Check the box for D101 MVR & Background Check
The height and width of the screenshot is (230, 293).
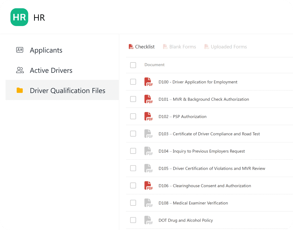133,99
